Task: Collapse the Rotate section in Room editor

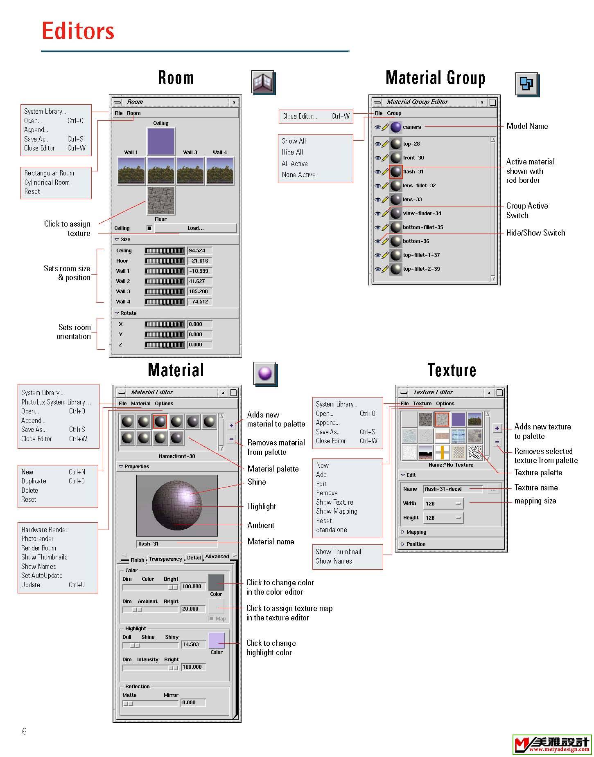Action: point(117,313)
